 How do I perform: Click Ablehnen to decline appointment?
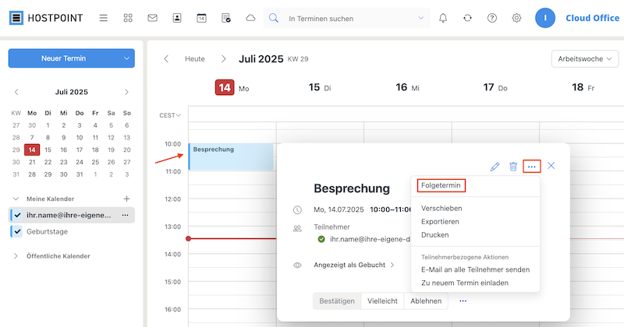coord(426,301)
